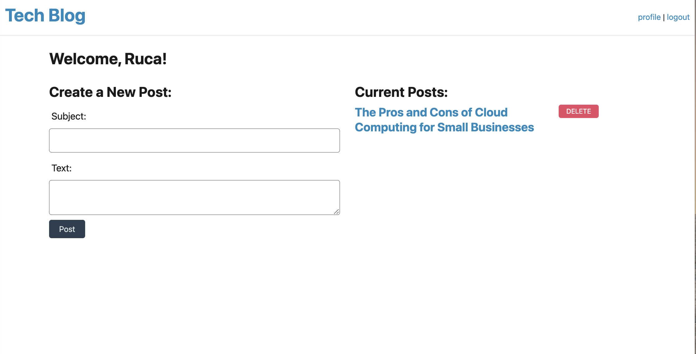This screenshot has height=354, width=696.
Task: Focus the Subject input field
Action: (x=195, y=140)
